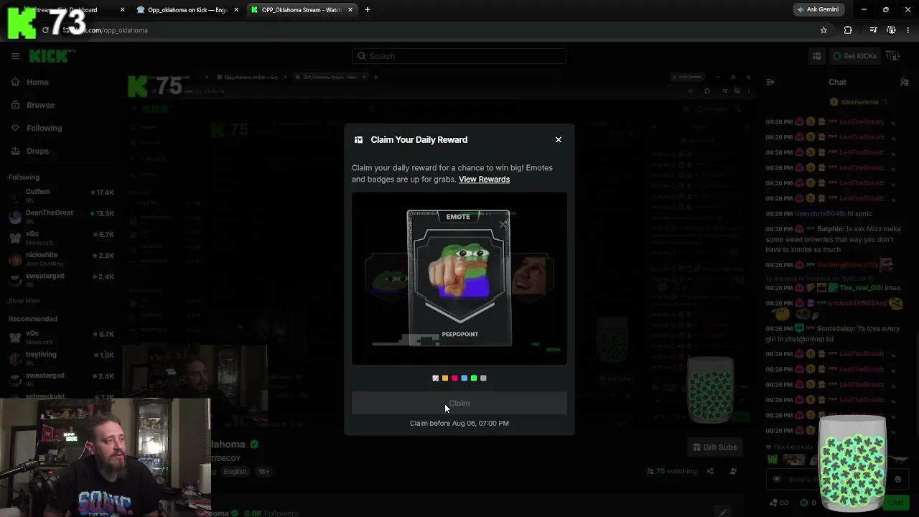This screenshot has height=517, width=919.
Task: Open the media controls icon in browser toolbar
Action: coord(873,30)
